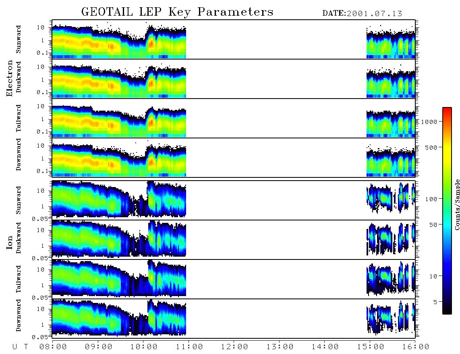The height and width of the screenshot is (354, 460).
Task: Click the 09:00 time axis label
Action: 99,347
